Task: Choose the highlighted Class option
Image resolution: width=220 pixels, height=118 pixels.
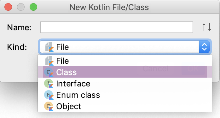Action: pyautogui.click(x=125, y=72)
